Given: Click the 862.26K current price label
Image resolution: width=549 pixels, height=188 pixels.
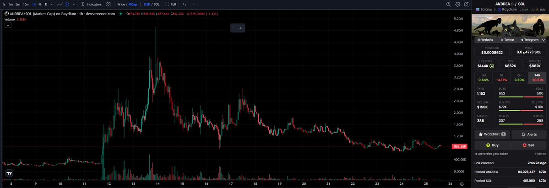Looking at the screenshot, I should tap(460, 146).
